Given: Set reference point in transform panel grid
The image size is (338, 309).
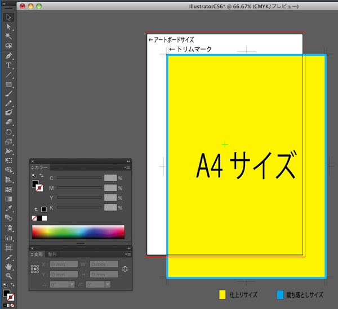Looking at the screenshot, I should click(x=35, y=269).
